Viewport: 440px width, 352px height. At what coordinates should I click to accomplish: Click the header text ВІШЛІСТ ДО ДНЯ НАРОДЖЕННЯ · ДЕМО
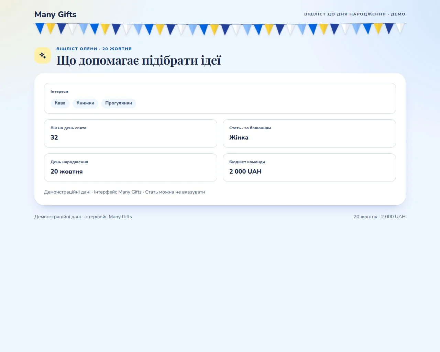355,14
